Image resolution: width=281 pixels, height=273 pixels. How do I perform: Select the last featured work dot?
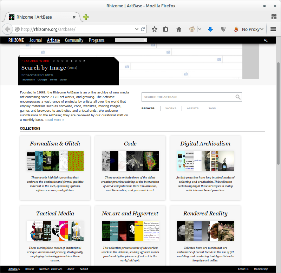point(80,61)
